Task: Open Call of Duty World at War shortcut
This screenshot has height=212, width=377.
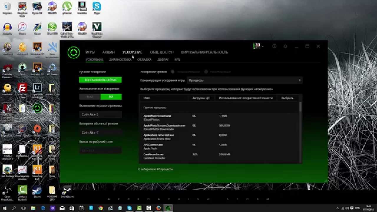Action: pos(67,29)
